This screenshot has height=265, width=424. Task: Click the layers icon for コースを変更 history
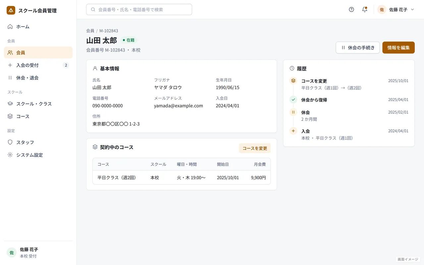(293, 80)
